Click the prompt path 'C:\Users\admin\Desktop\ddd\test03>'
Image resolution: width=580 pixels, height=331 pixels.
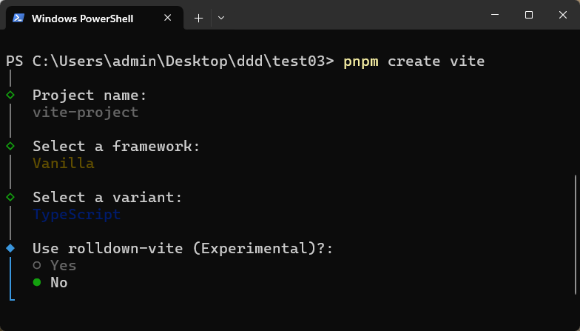click(183, 61)
